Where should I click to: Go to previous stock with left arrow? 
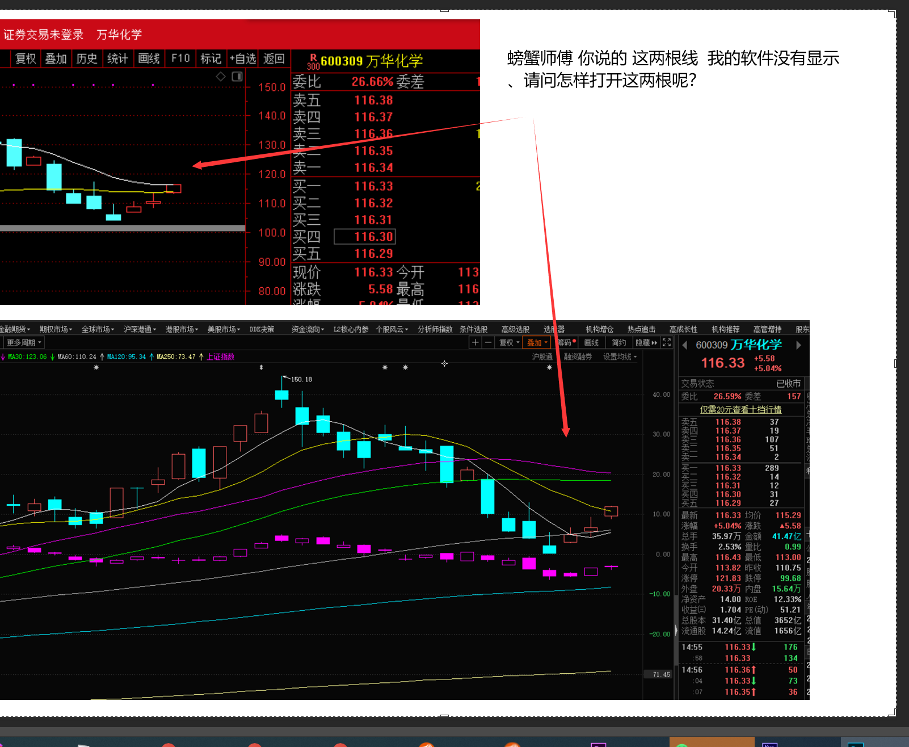[x=685, y=345]
